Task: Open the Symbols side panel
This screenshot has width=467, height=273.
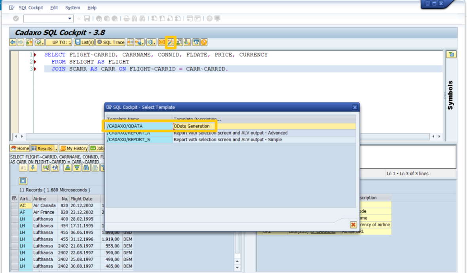Action: click(x=451, y=94)
